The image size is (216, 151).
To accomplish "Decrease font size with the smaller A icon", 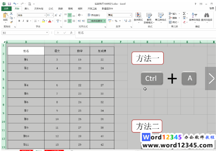I will [60, 15].
